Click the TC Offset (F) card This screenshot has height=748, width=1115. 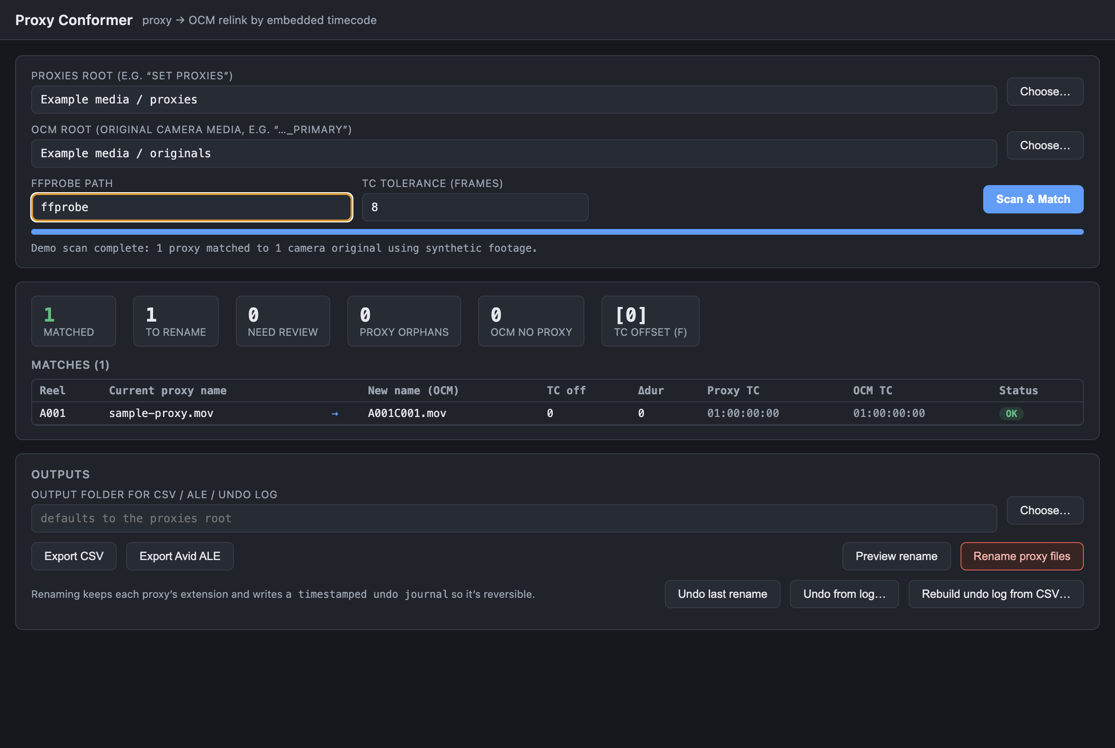point(651,321)
